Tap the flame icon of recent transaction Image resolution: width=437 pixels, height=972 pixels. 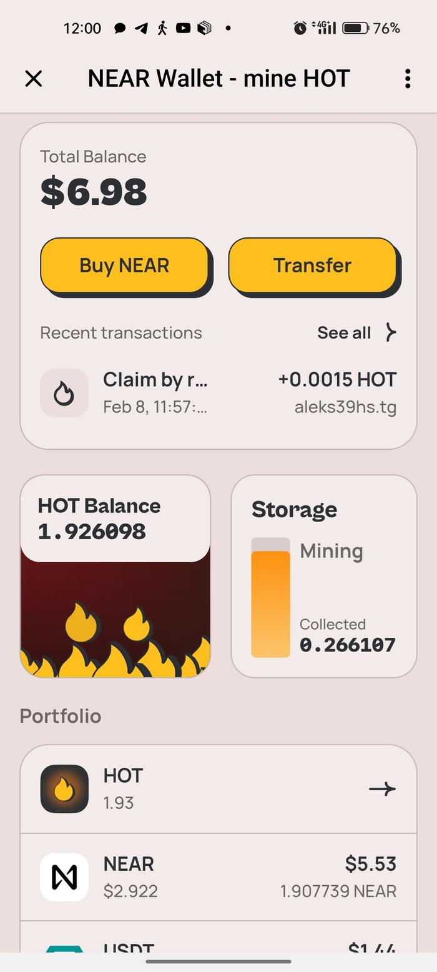(64, 392)
